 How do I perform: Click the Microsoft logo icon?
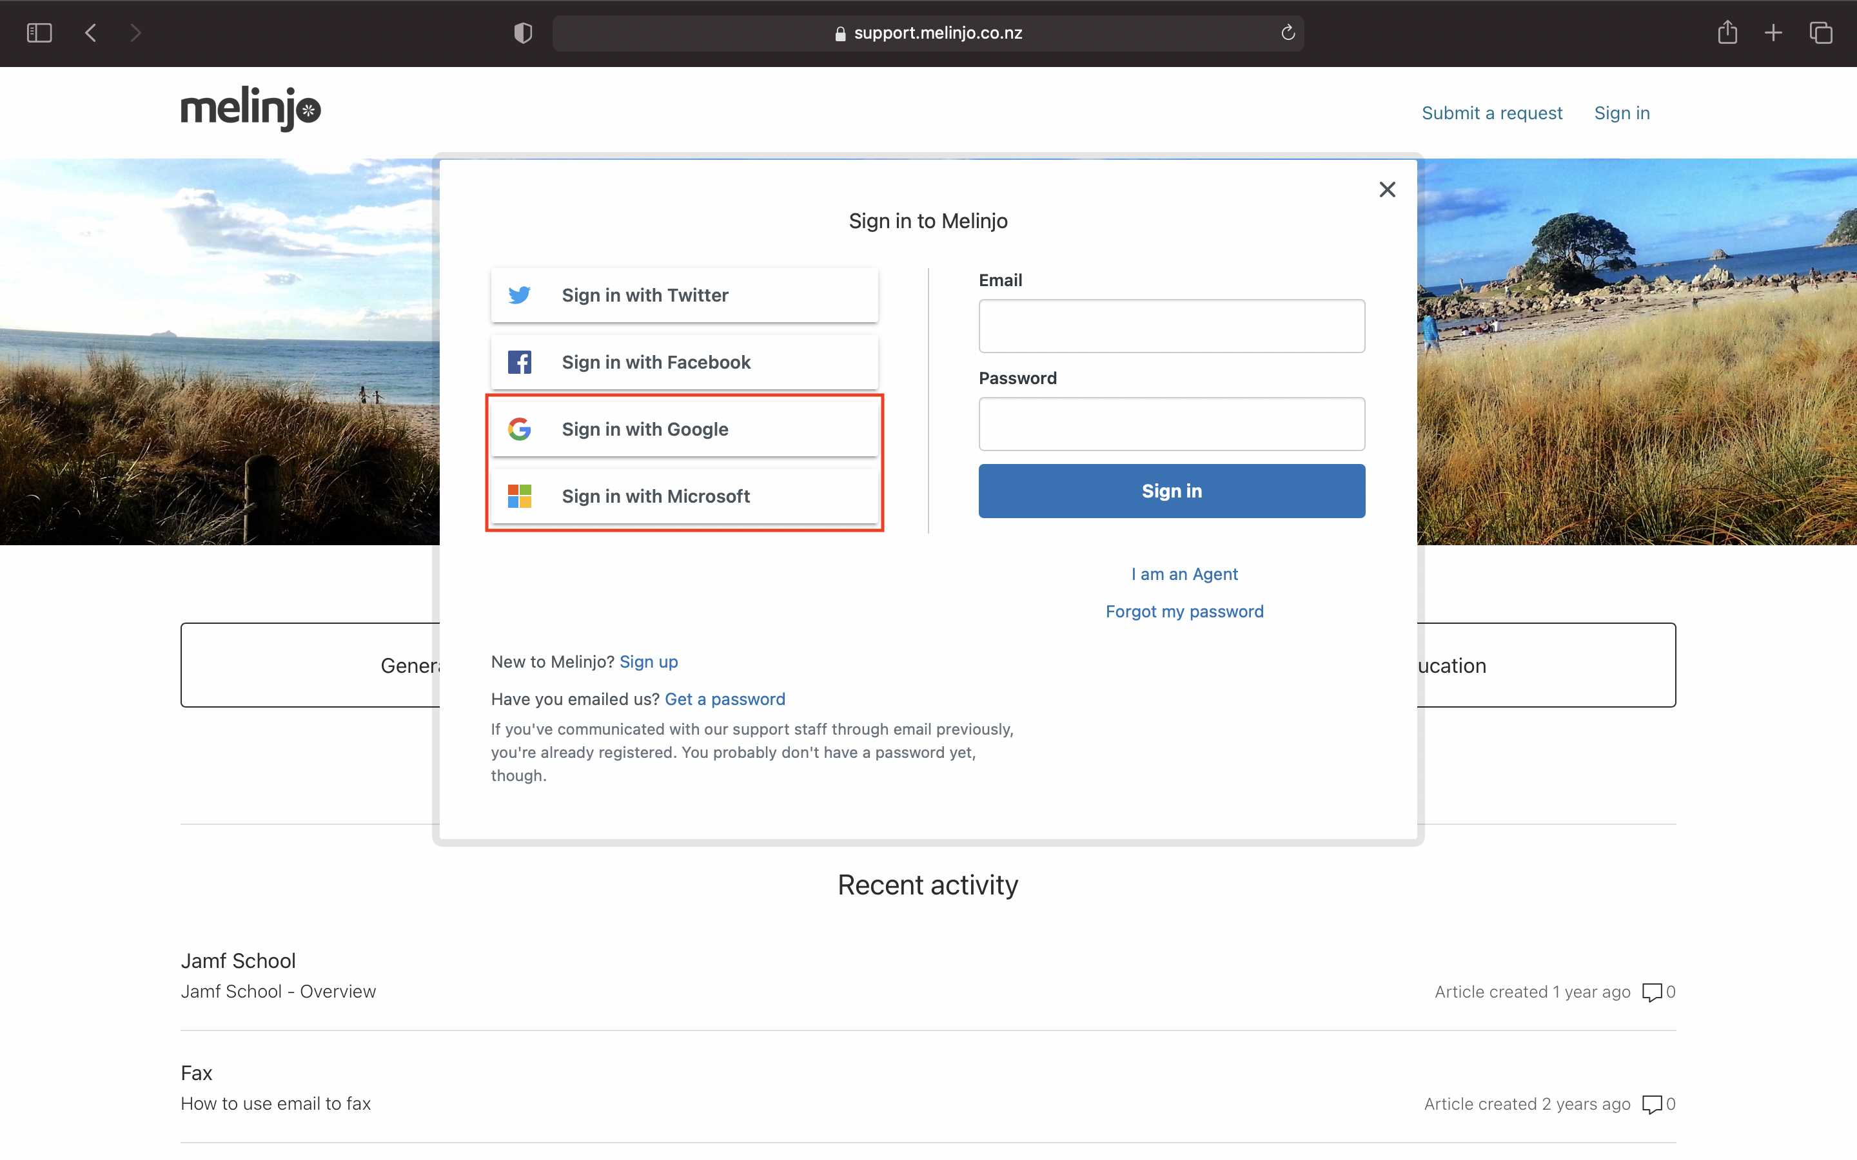520,496
